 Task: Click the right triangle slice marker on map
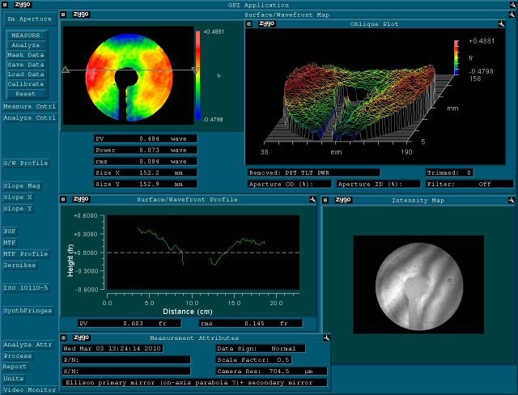[x=195, y=70]
